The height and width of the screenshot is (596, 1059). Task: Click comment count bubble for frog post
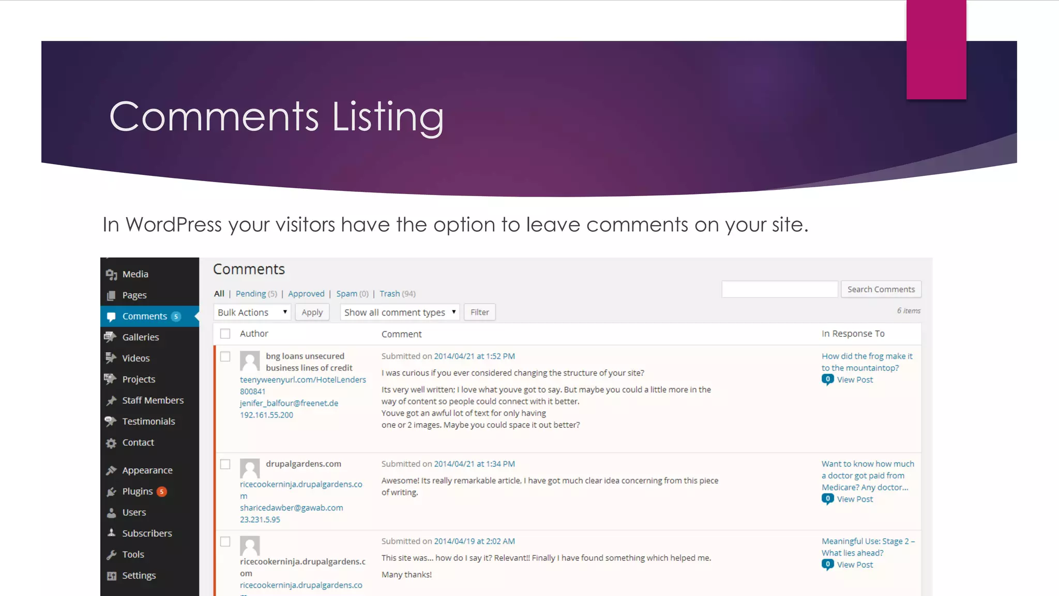[828, 380]
